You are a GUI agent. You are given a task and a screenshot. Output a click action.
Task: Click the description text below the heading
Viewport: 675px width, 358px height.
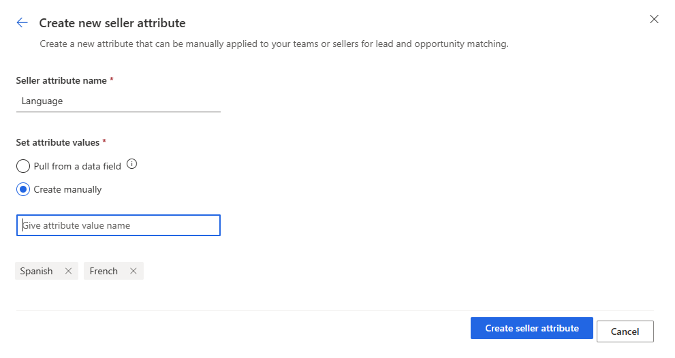(x=274, y=44)
